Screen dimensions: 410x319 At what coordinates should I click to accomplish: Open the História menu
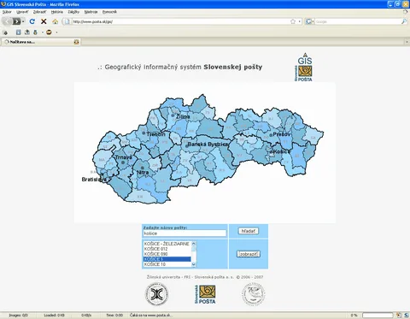(x=57, y=12)
